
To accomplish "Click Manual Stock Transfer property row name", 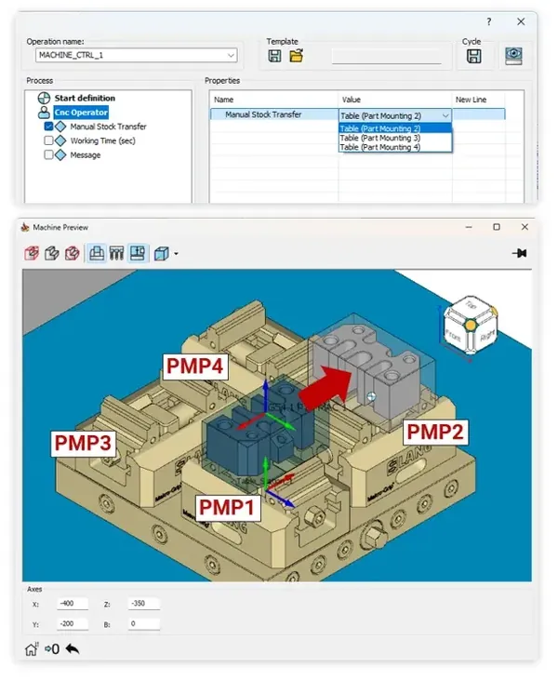I will pos(263,114).
